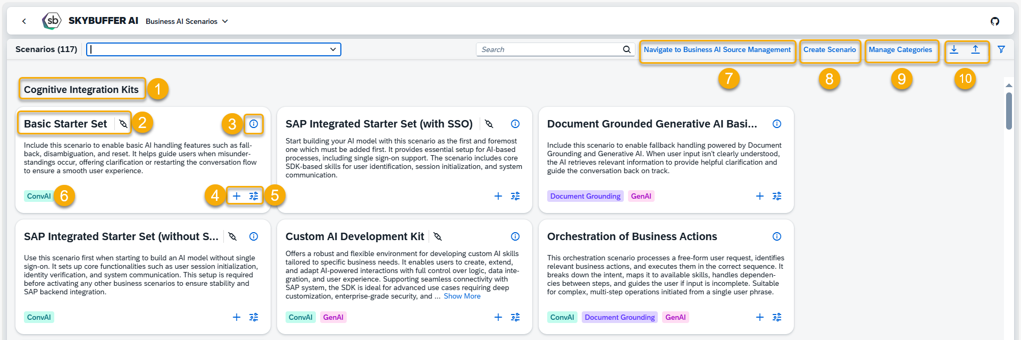Screen dimensions: 1021x340
Task: Open the filter funnel icon
Action: click(1001, 49)
